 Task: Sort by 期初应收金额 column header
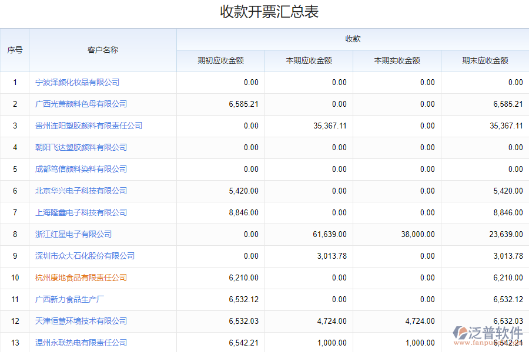[x=220, y=60]
